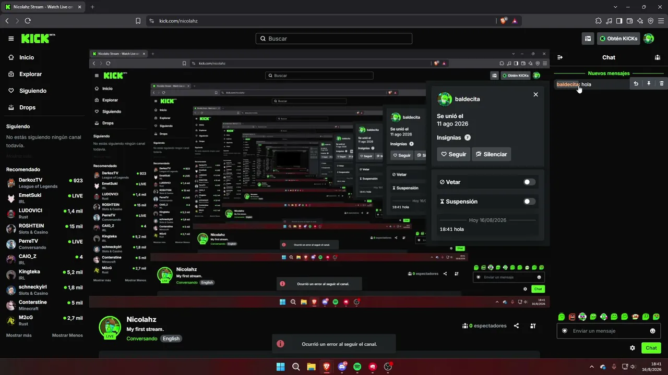This screenshot has width=668, height=375.
Task: Open Explorar in the sidebar
Action: 44,74
